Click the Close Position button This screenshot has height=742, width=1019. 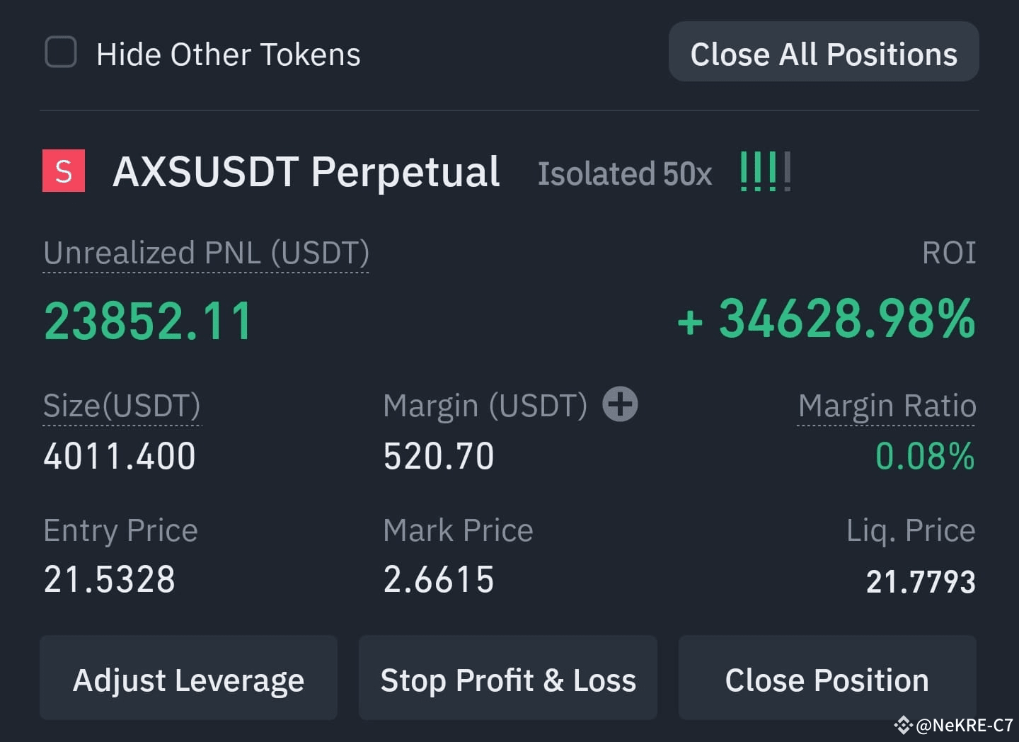[x=827, y=678]
